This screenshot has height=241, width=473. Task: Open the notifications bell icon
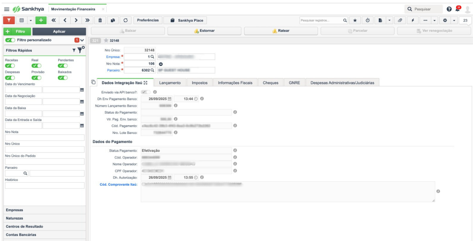tap(458, 8)
